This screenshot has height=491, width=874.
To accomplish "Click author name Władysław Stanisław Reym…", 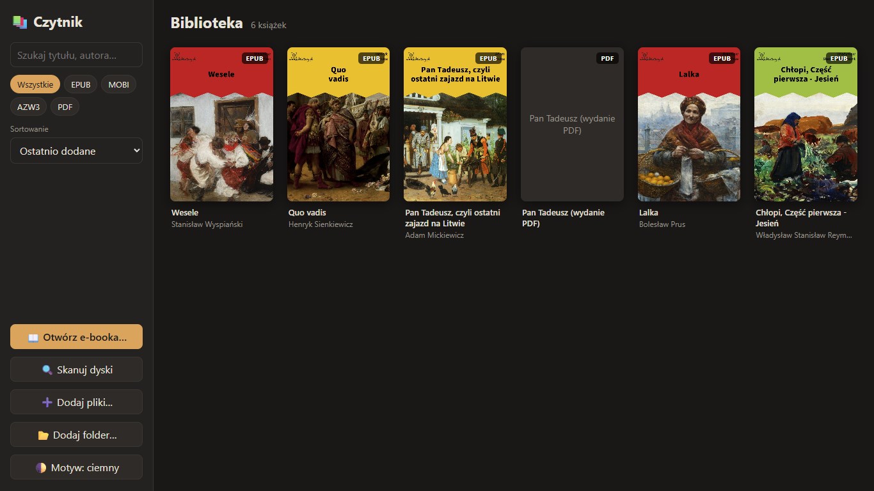I will [804, 235].
